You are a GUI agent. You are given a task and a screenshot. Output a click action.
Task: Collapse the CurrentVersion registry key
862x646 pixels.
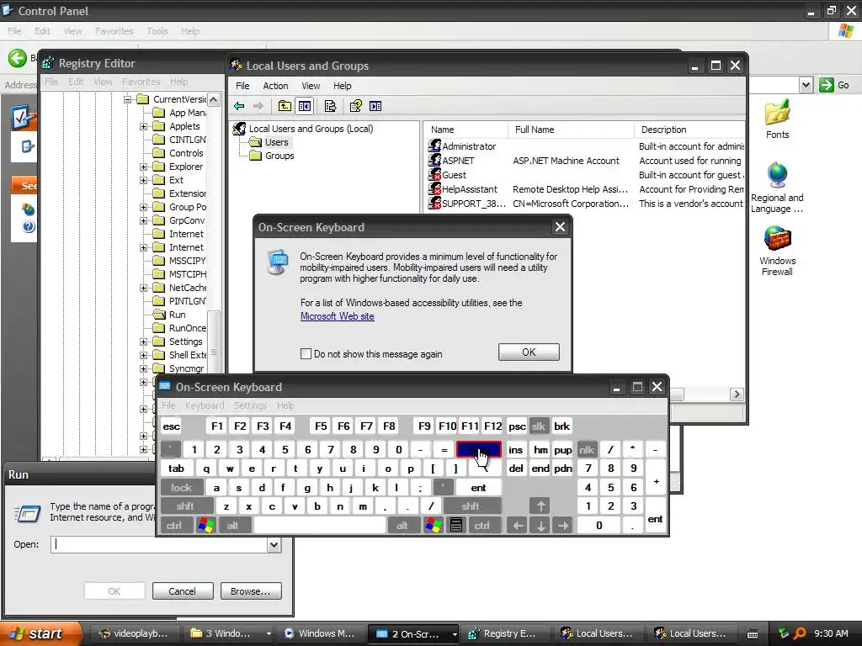[128, 99]
